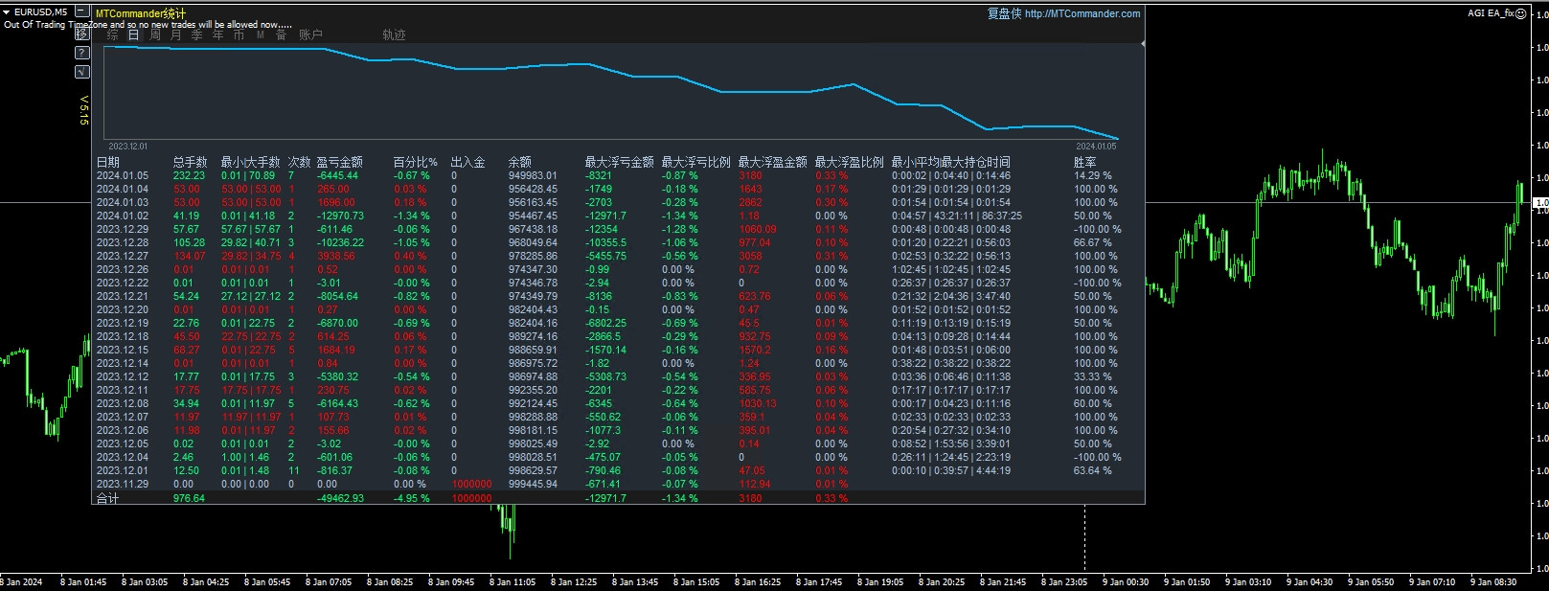Open the 月 monthly statistics tab
The height and width of the screenshot is (591, 1549).
[x=175, y=34]
